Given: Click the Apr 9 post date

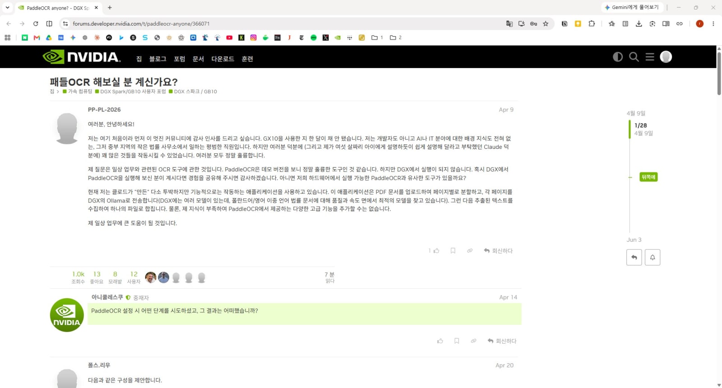Looking at the screenshot, I should click(x=506, y=110).
